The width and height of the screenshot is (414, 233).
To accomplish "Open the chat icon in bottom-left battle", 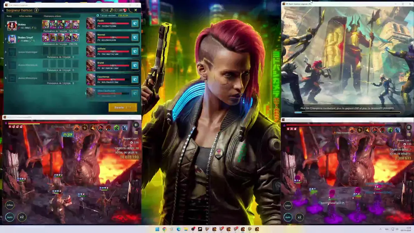I will coord(136,133).
